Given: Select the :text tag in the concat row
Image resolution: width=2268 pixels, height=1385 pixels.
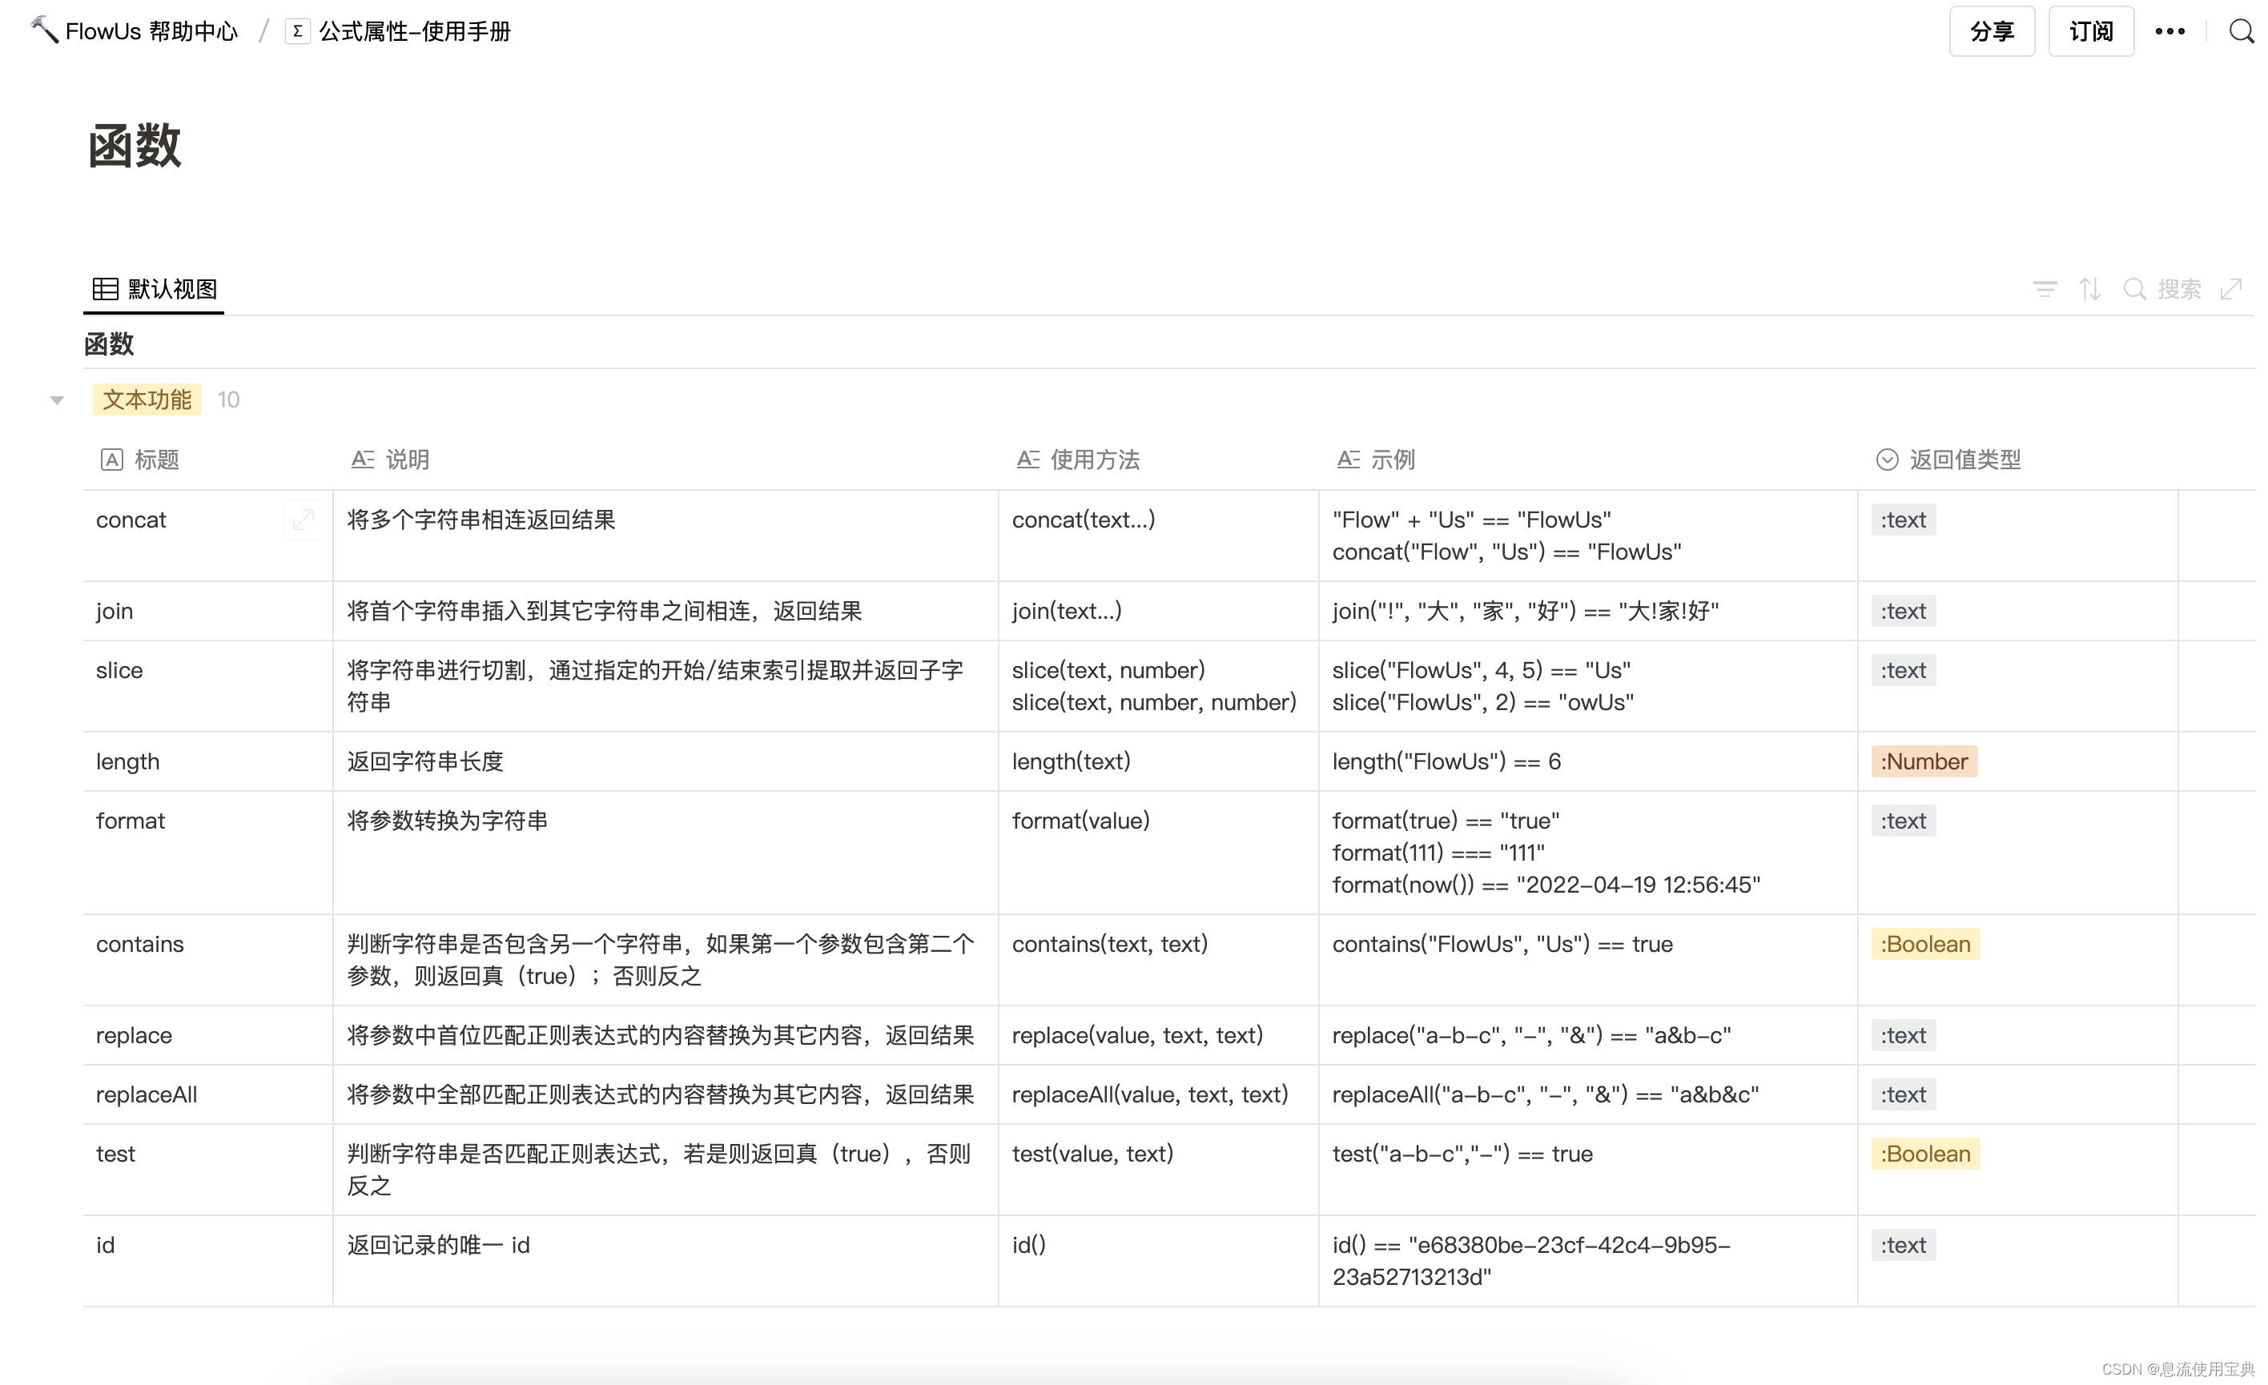Looking at the screenshot, I should tap(1903, 519).
